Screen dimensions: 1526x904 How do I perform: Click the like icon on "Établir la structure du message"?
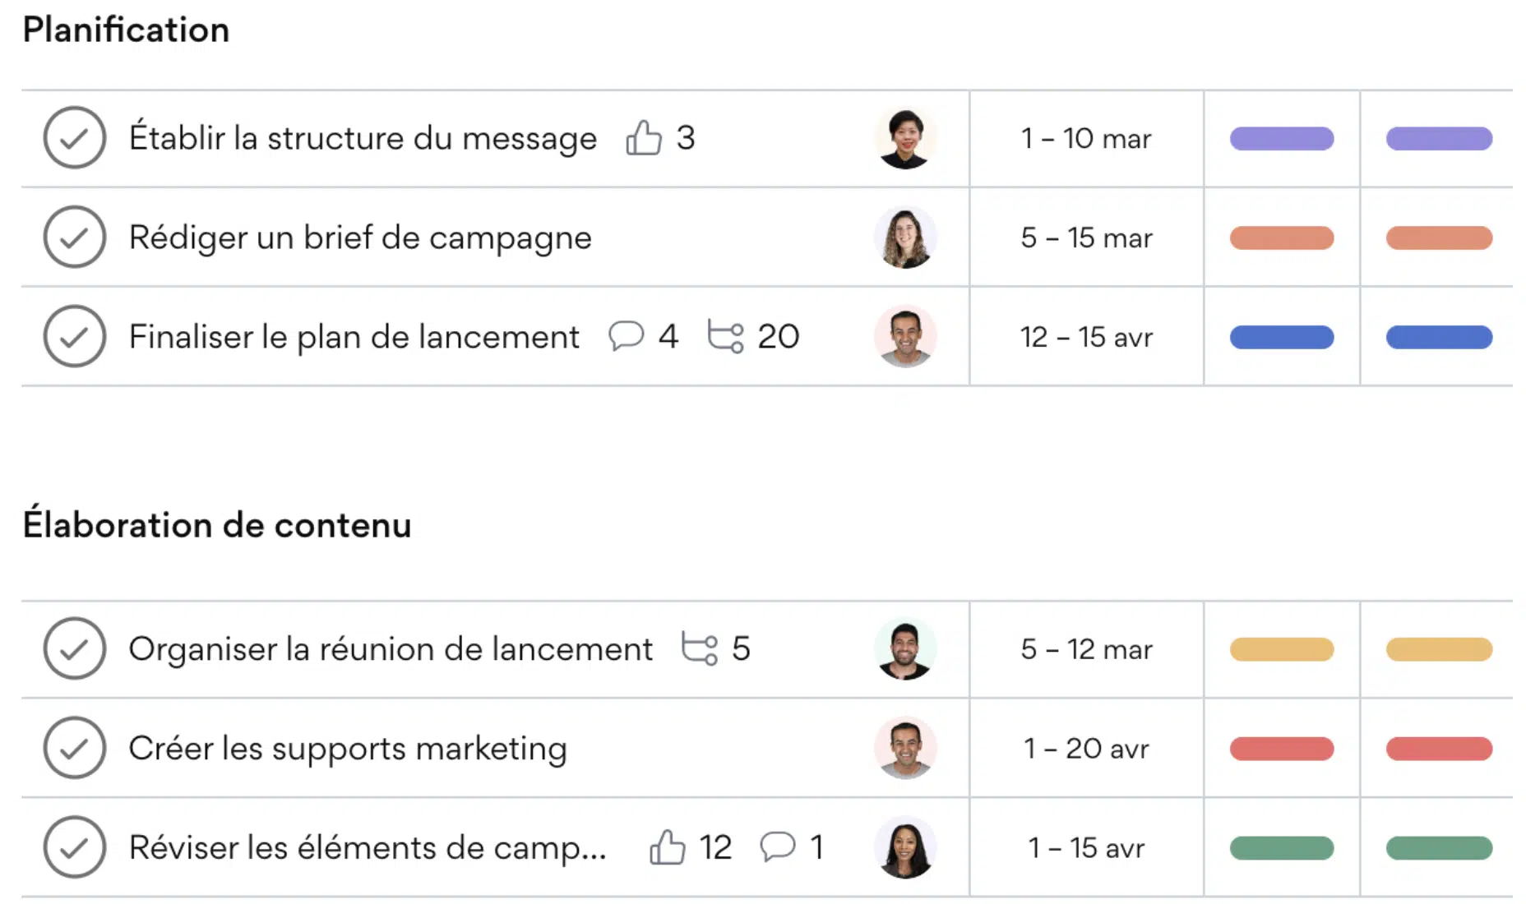644,138
